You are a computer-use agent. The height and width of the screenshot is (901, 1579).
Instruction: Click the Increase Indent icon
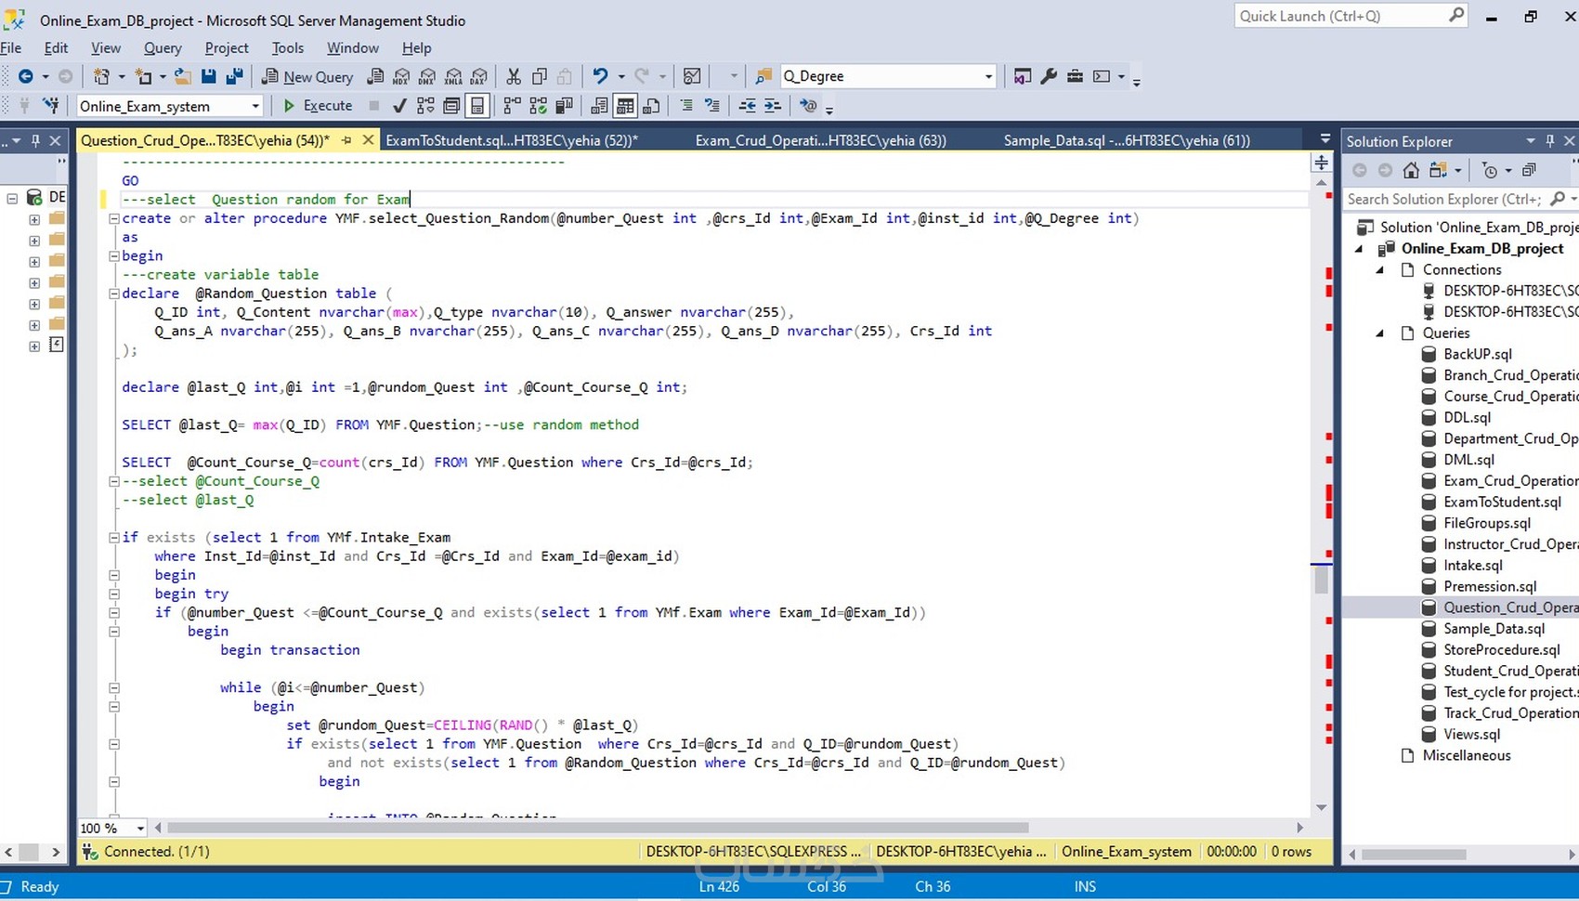773,106
